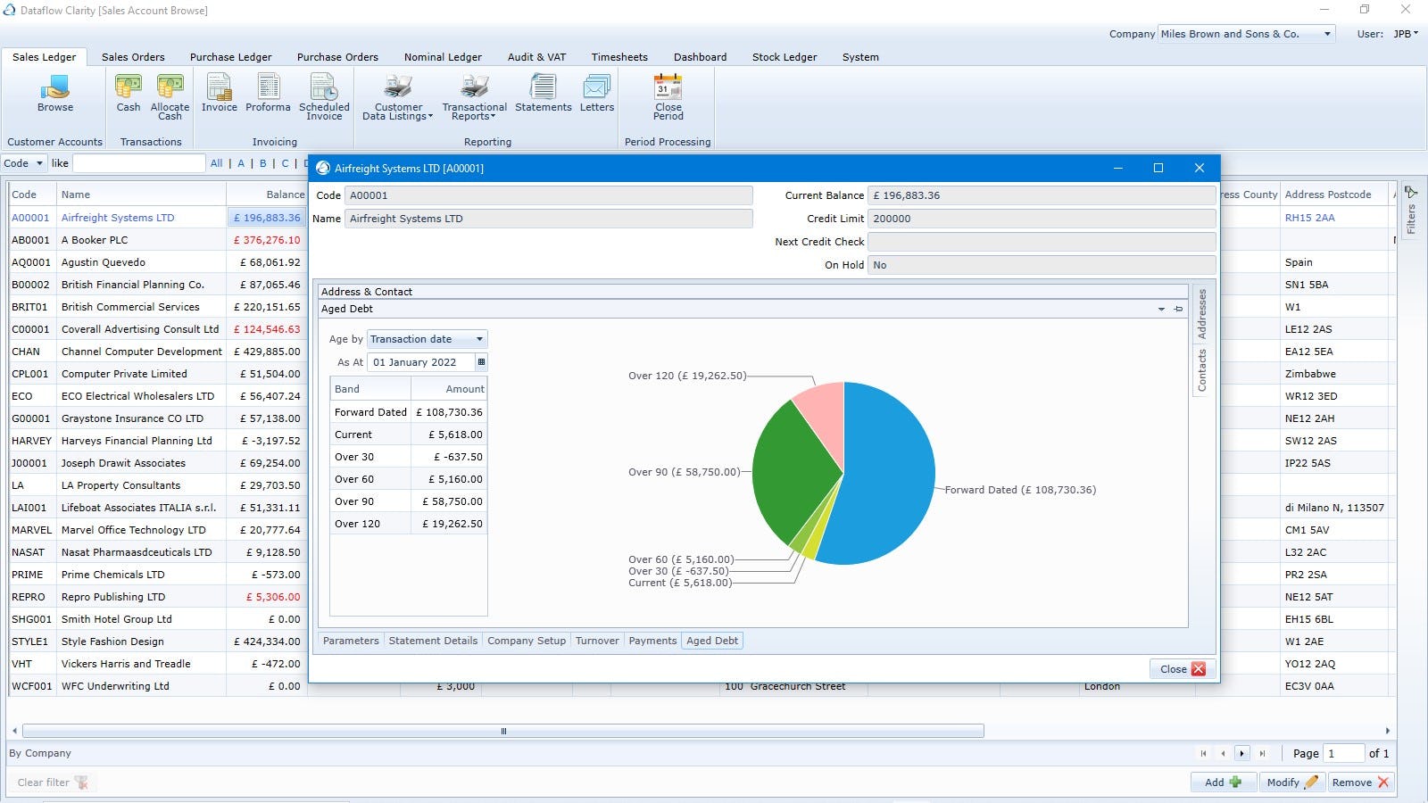The image size is (1428, 803).
Task: Expand Transactional Reports menu
Action: pos(474,96)
